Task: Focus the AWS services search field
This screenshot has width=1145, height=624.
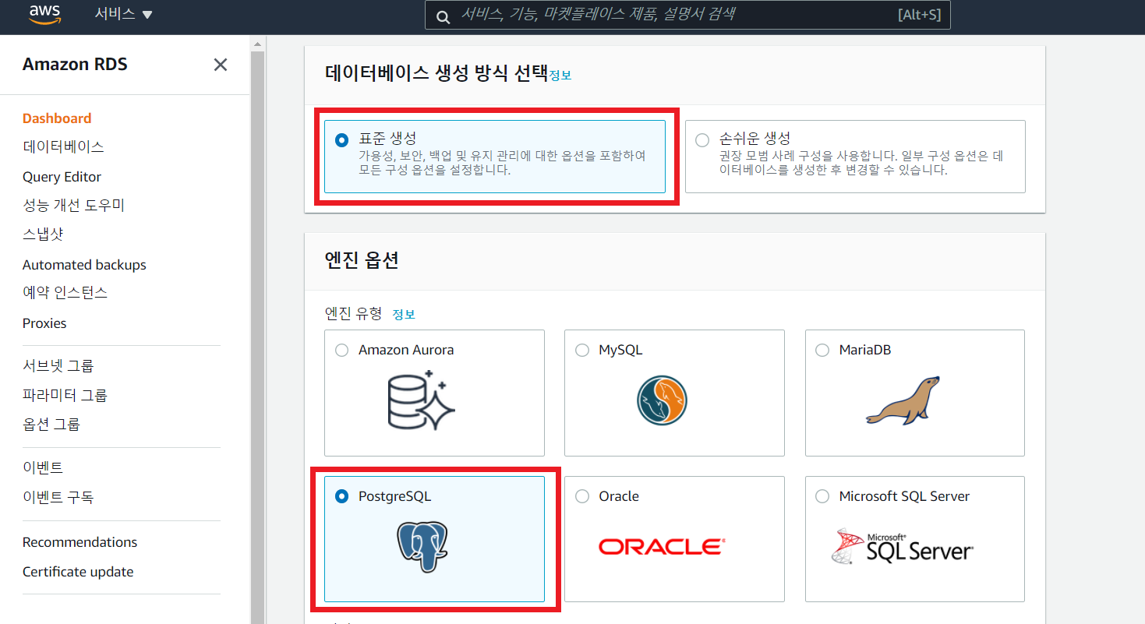Action: 687,15
